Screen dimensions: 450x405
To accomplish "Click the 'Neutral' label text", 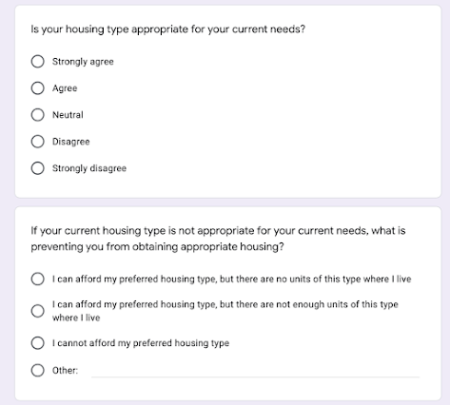I will 68,115.
